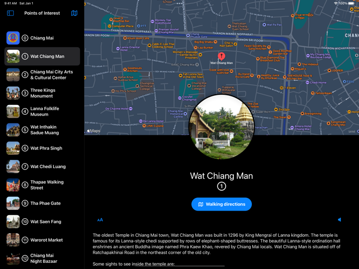The width and height of the screenshot is (359, 269).
Task: Click Lap Bunker map marker
Action: tap(195, 48)
